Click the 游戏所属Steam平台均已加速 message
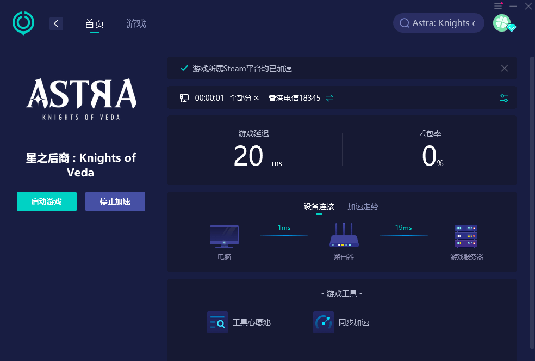Image resolution: width=535 pixels, height=361 pixels. tap(242, 69)
